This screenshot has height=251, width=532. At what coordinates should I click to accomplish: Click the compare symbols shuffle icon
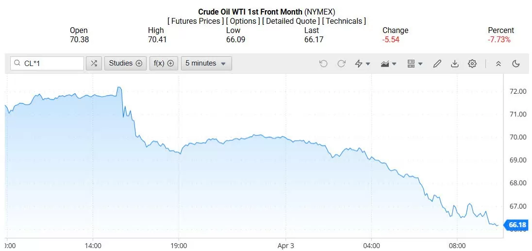(x=94, y=64)
